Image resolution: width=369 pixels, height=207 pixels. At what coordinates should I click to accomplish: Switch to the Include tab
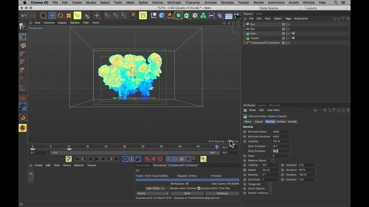tap(292, 121)
